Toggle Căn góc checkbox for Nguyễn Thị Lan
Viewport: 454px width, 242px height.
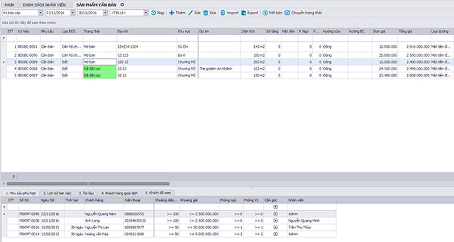click(x=275, y=227)
